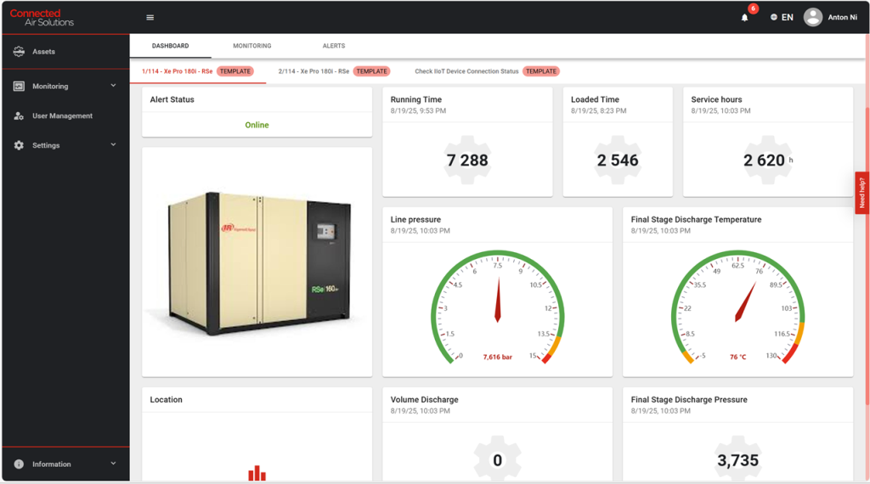Click the Running Time card value
The height and width of the screenshot is (484, 870).
click(467, 160)
